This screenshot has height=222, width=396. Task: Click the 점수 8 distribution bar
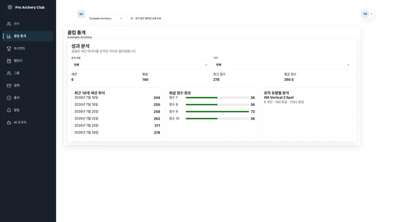[x=217, y=104]
